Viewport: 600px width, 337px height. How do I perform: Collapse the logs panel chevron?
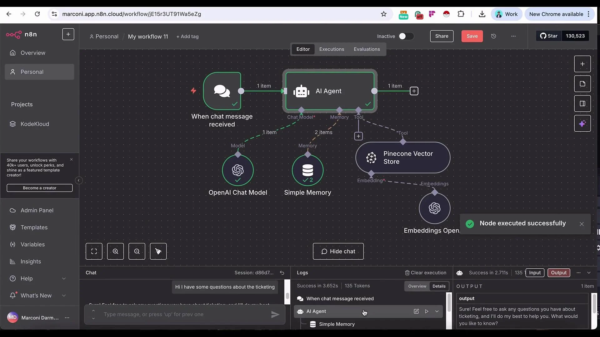point(589,273)
